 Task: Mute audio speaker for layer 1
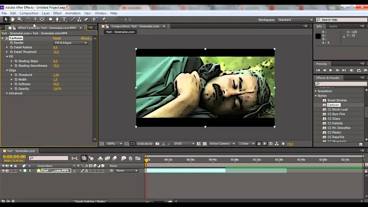(x=7, y=170)
